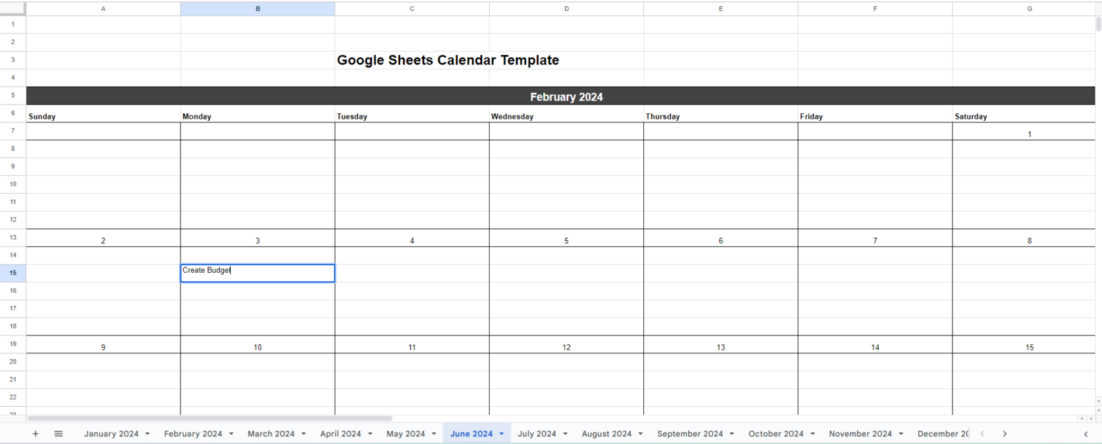Click the cell containing Create Budget text

(258, 273)
